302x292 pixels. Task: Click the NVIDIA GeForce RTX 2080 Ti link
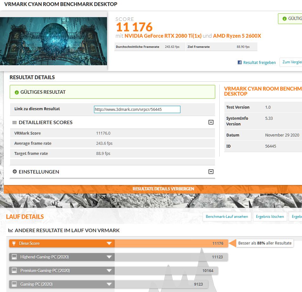tap(163, 36)
